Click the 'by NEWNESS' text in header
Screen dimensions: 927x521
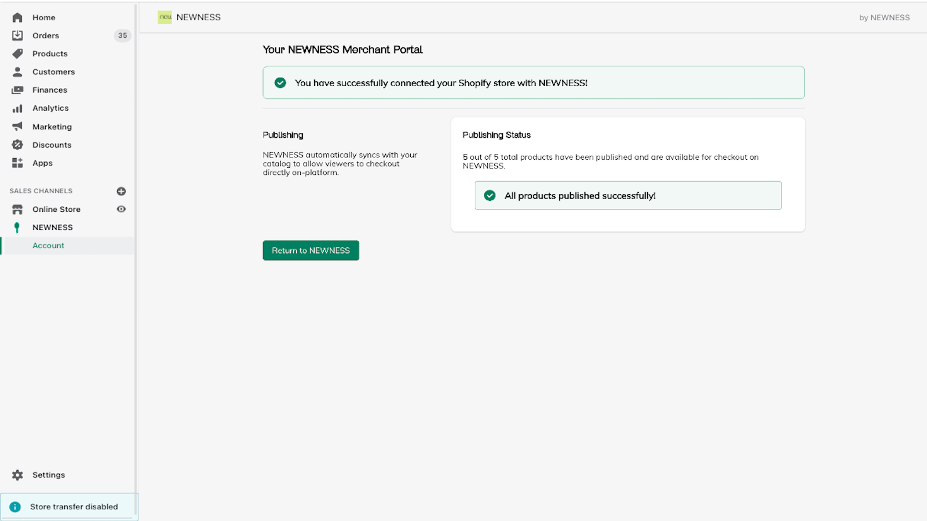(884, 17)
